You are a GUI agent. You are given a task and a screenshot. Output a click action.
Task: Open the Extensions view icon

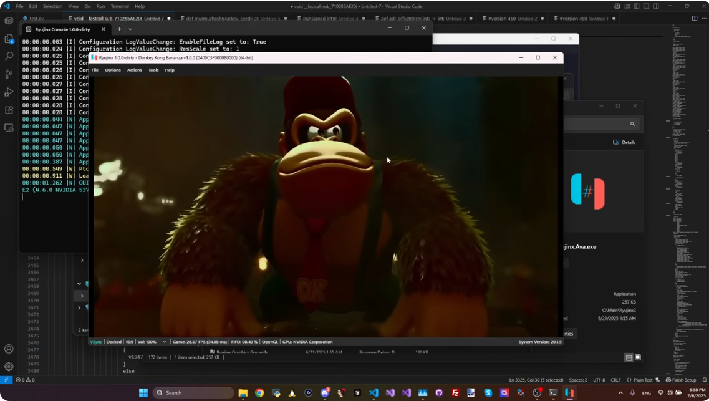coord(9,110)
